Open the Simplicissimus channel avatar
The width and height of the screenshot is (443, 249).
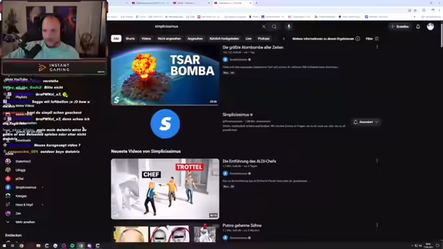coord(165,124)
